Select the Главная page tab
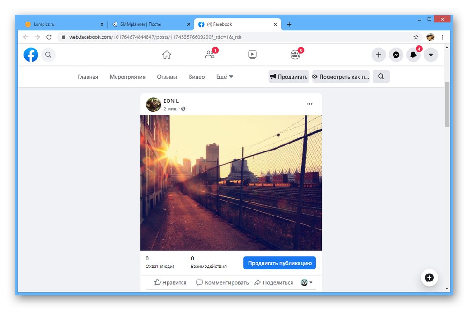 click(88, 77)
